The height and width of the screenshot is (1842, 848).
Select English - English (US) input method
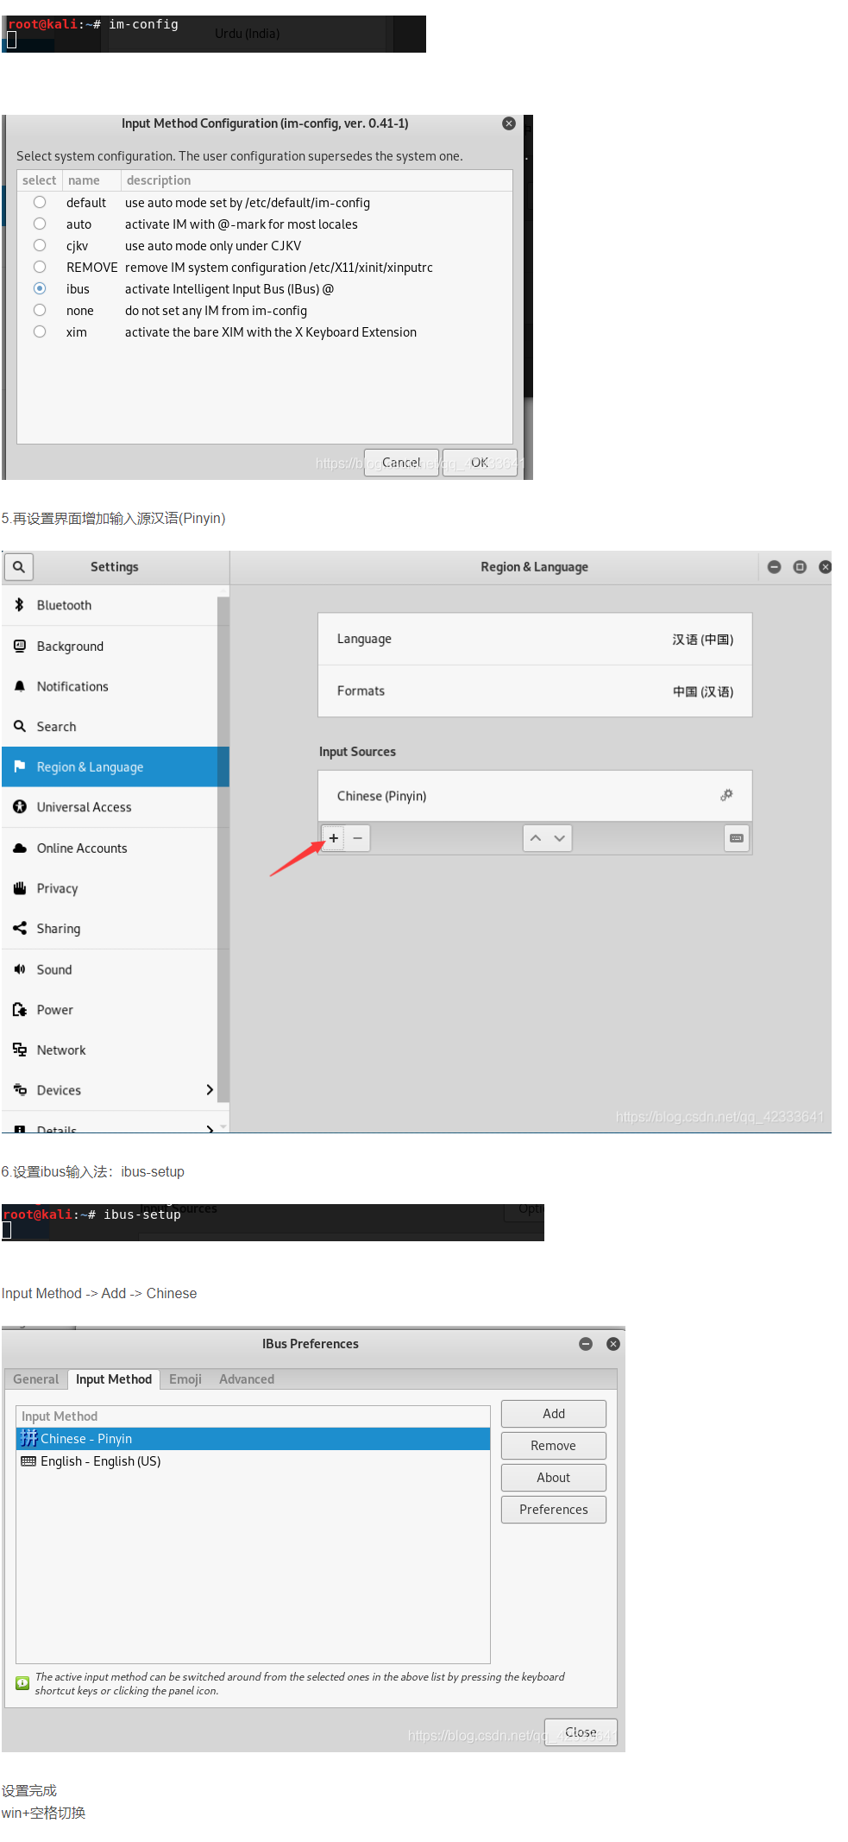coord(253,1461)
